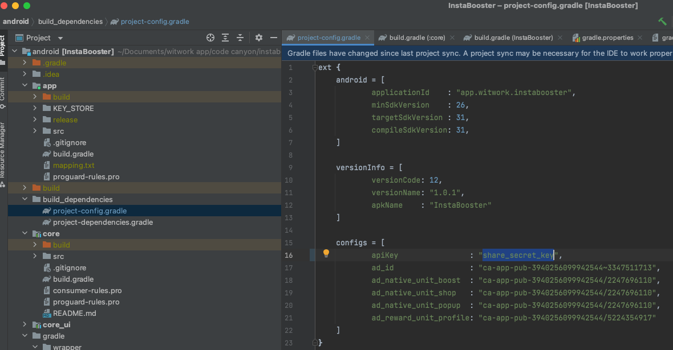Collapse the build_dependencies folder
The image size is (673, 350).
[x=25, y=199]
